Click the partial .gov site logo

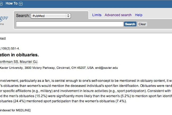click(x=4, y=18)
